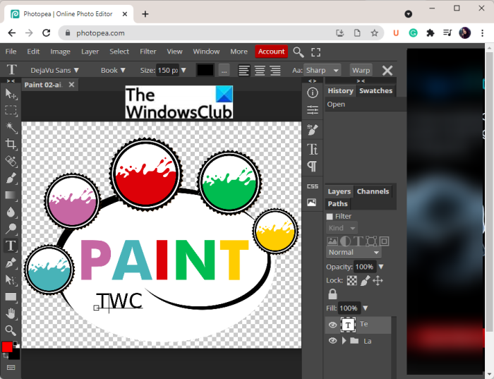Select the Magic Wand tool
Screen dimensions: 494x379
[x=11, y=127]
